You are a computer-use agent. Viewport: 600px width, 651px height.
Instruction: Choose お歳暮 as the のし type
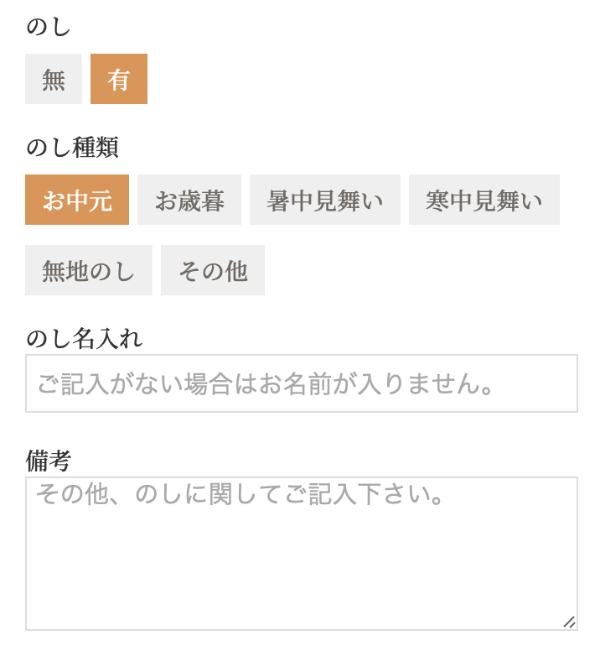pos(189,200)
